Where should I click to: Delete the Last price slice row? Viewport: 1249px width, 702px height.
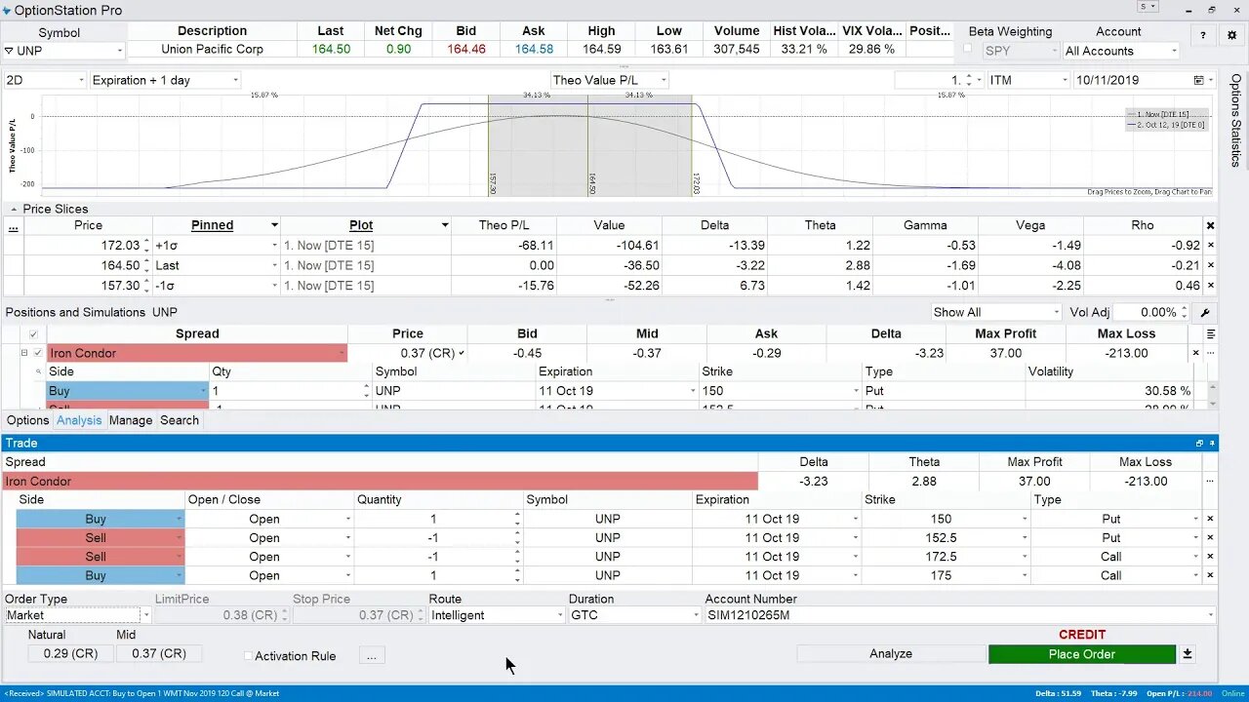[x=1211, y=265]
